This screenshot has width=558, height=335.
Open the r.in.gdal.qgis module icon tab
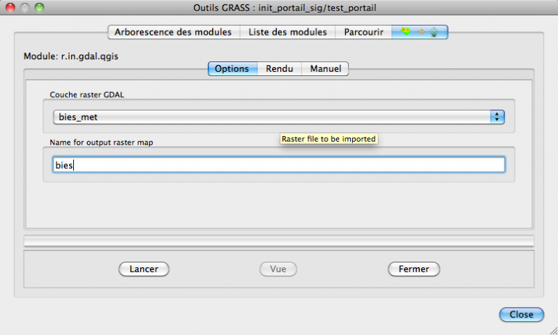[x=419, y=32]
